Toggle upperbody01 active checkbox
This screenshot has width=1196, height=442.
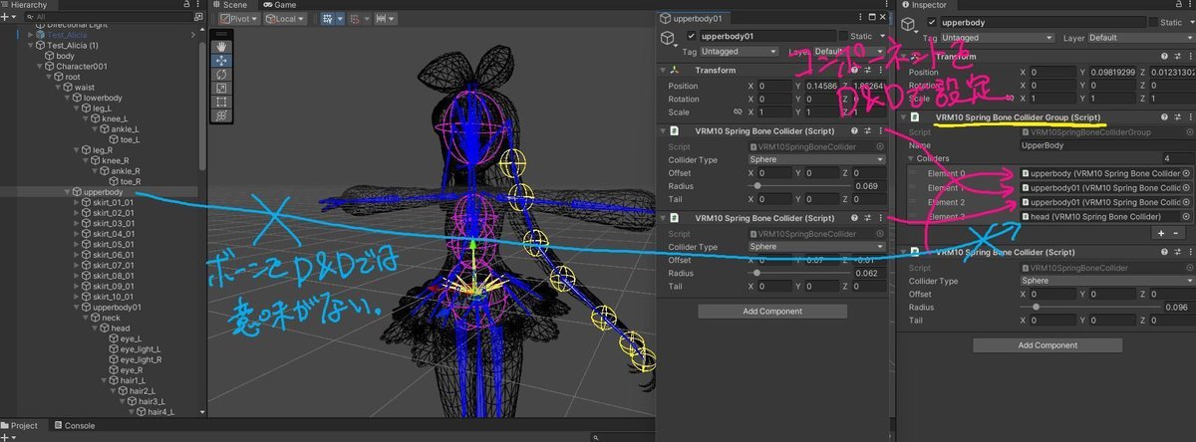tap(693, 36)
